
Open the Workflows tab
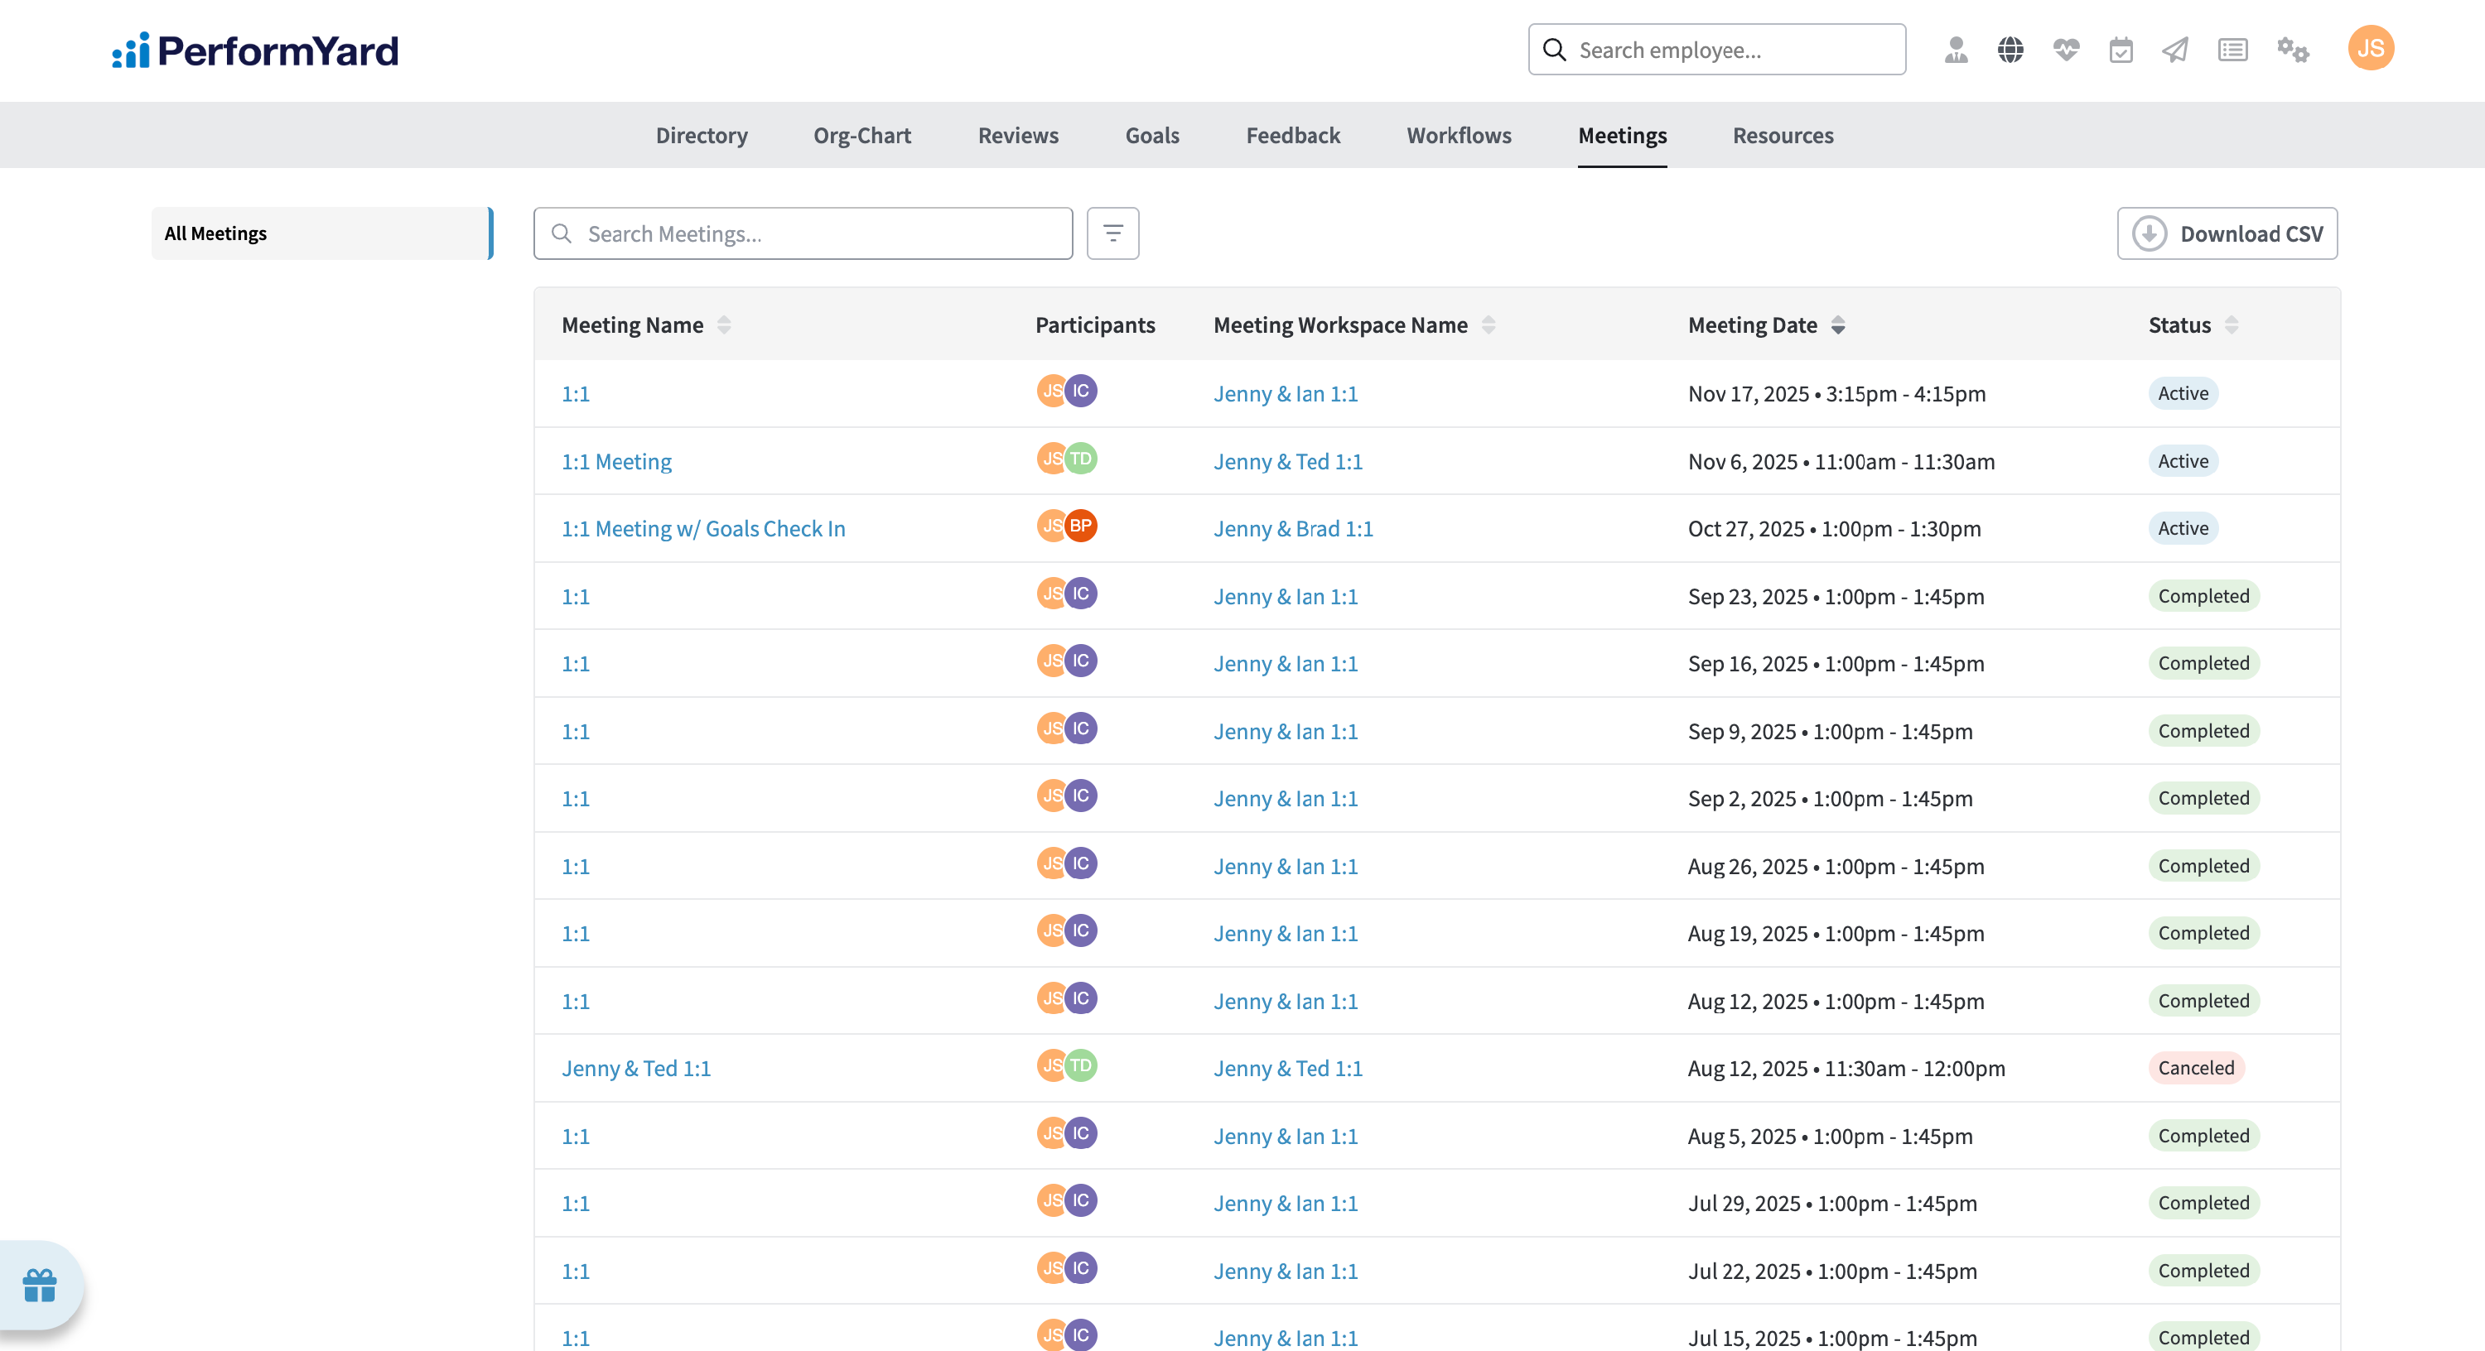[1459, 135]
